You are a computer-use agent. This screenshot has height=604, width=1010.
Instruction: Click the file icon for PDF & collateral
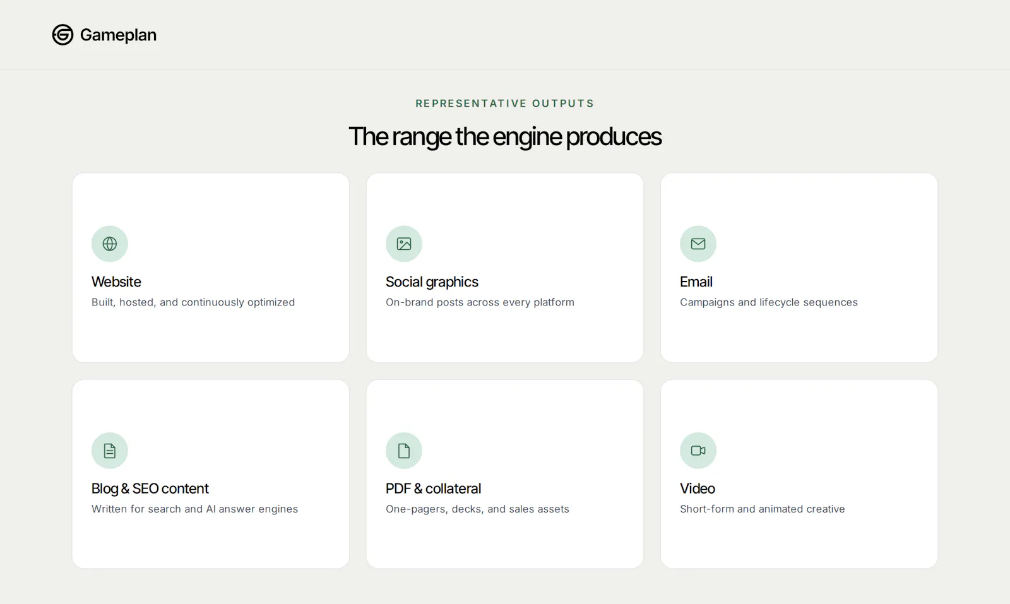404,451
